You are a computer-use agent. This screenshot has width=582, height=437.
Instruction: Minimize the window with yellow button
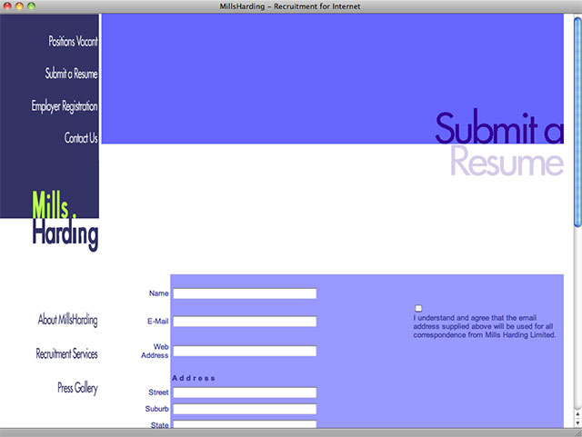point(19,6)
